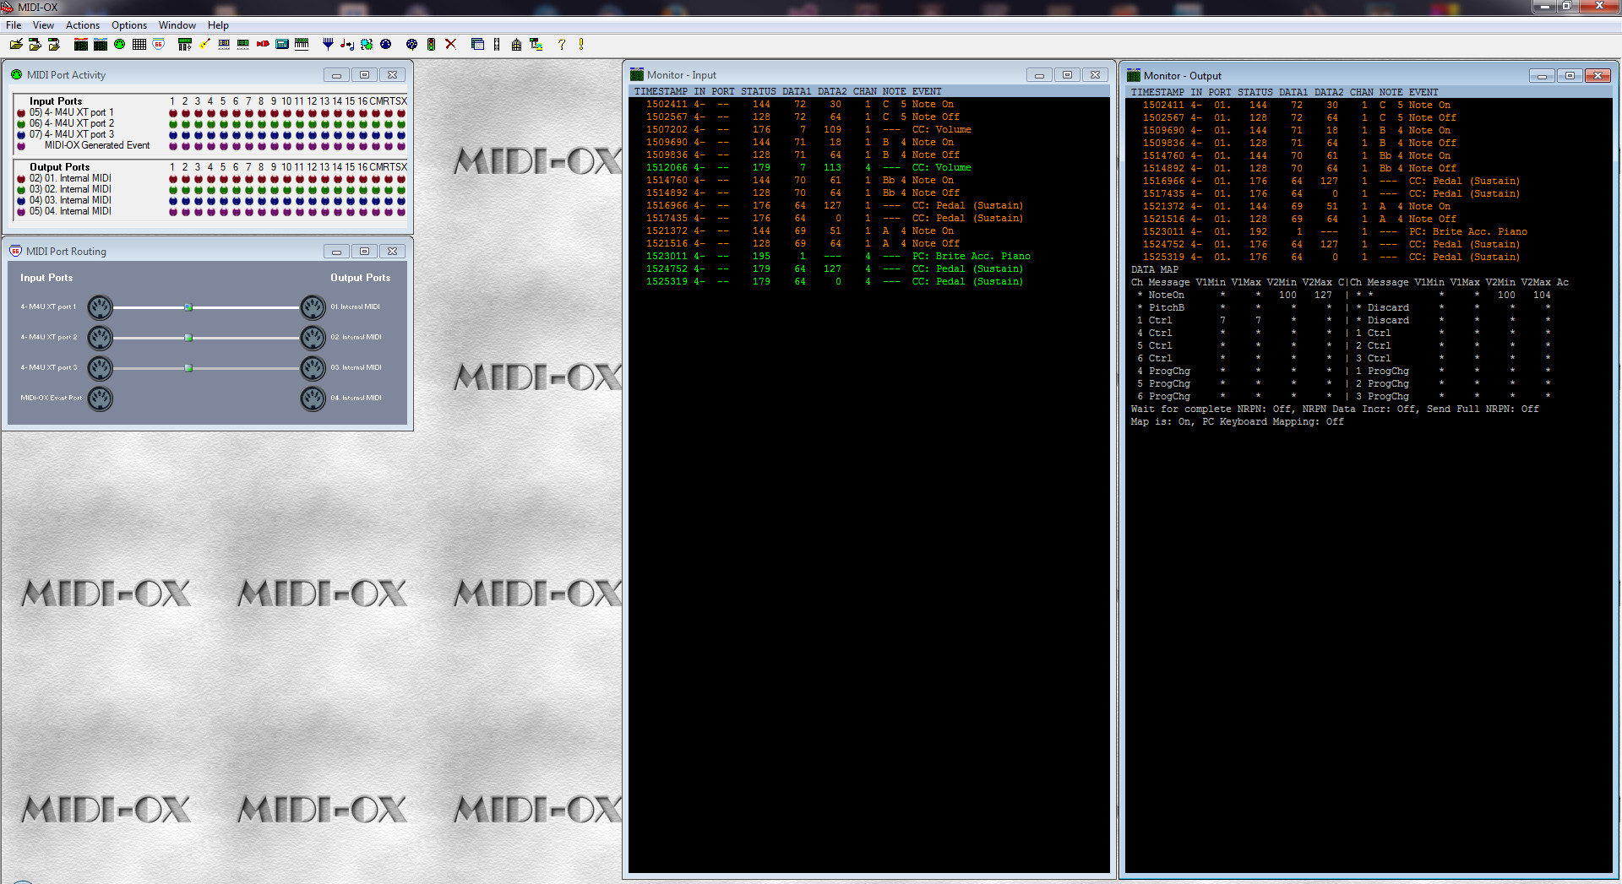The height and width of the screenshot is (884, 1622).
Task: Click the M4U XT port 3 input connector
Action: tap(100, 368)
